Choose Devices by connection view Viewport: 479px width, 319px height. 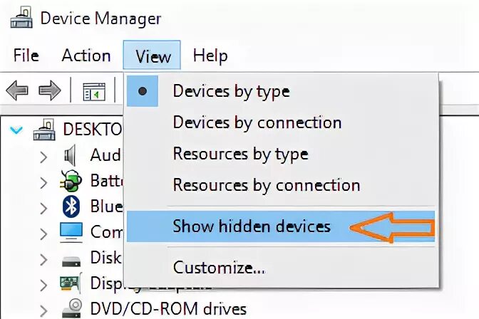click(257, 122)
